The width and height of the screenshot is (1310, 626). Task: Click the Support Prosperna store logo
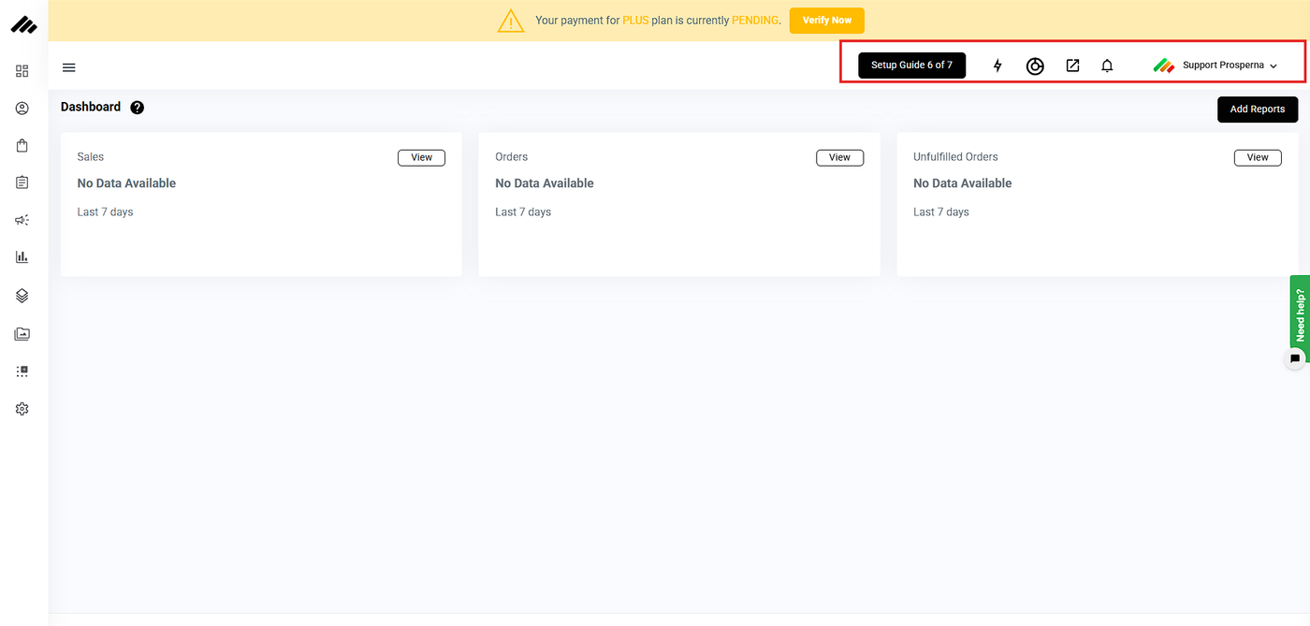1164,66
